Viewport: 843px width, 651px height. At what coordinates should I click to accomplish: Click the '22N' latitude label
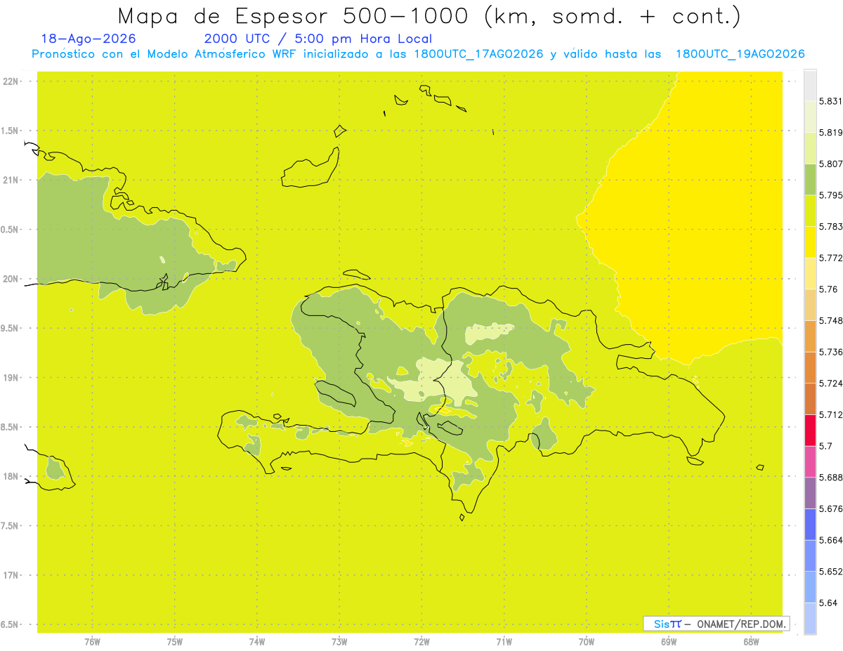point(11,81)
